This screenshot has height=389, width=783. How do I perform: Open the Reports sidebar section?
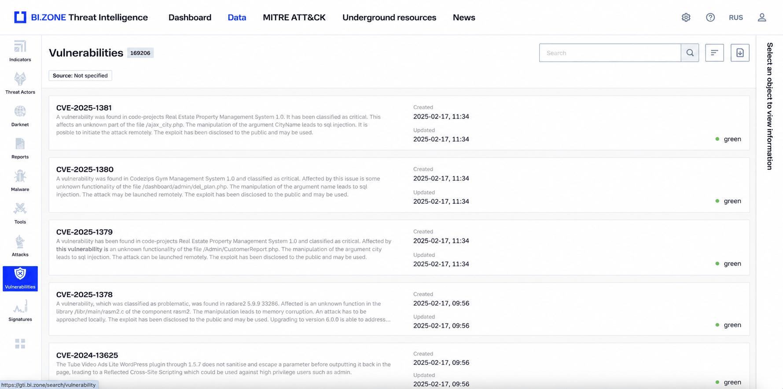[20, 148]
